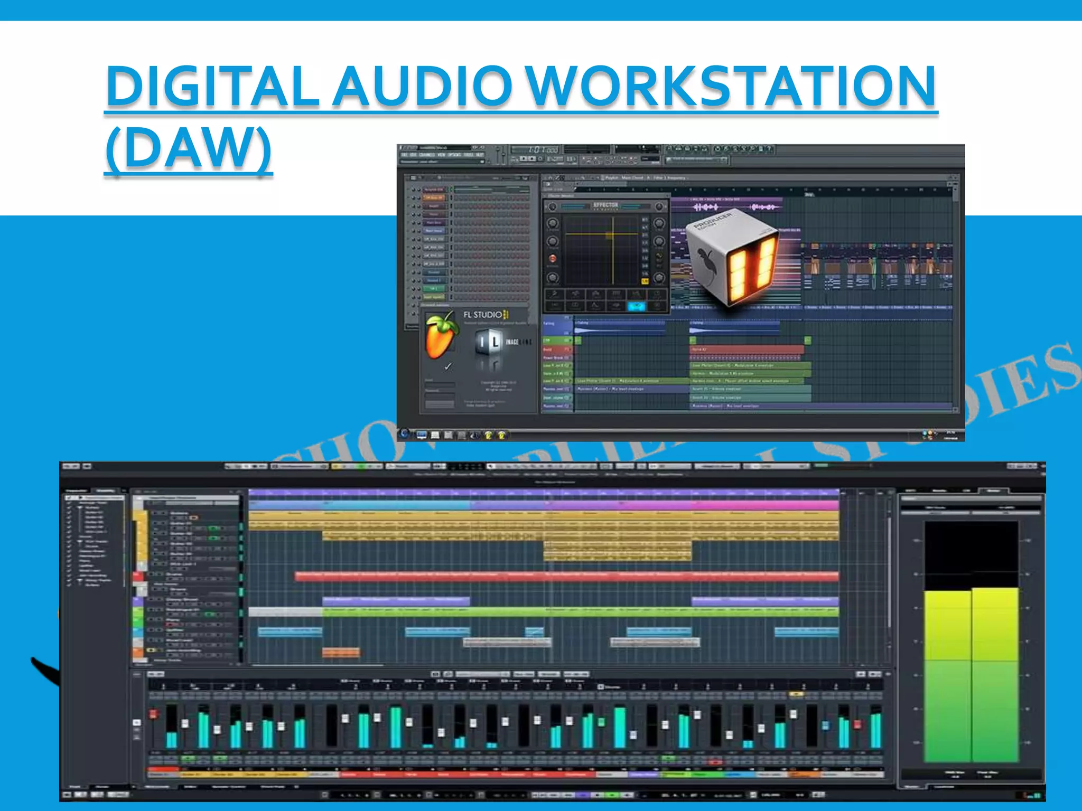The image size is (1082, 811).
Task: Toggle the topmost visibility checkmark in Cubase
Action: coord(69,497)
